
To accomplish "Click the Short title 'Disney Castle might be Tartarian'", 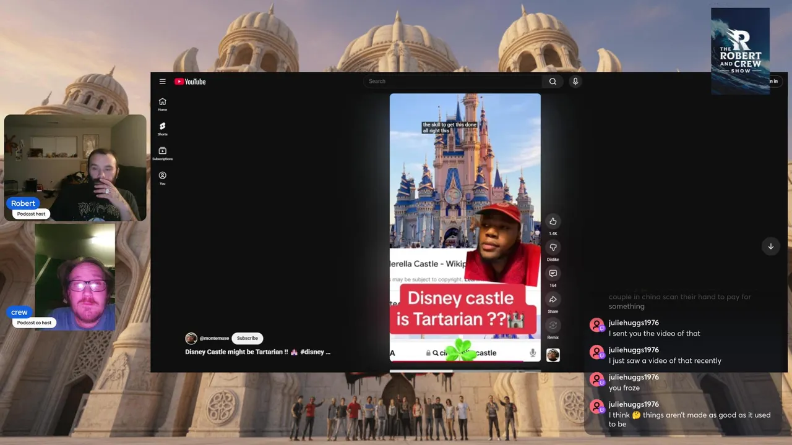I will [x=257, y=352].
